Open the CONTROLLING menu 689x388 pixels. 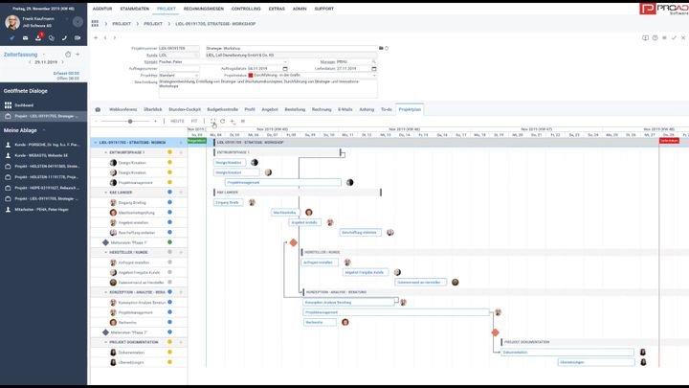point(246,8)
